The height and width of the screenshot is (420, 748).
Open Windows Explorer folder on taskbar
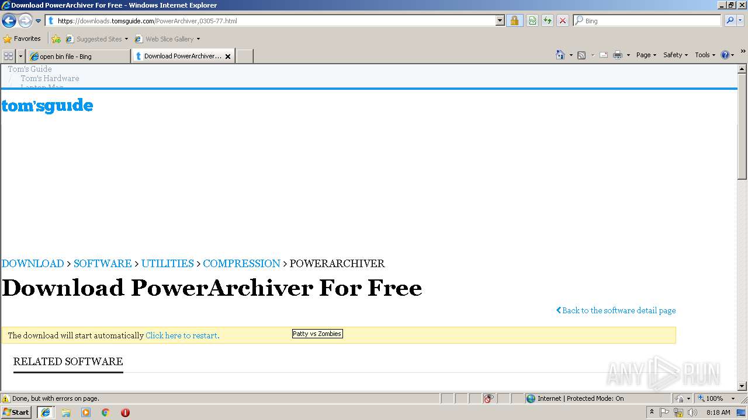pyautogui.click(x=66, y=412)
